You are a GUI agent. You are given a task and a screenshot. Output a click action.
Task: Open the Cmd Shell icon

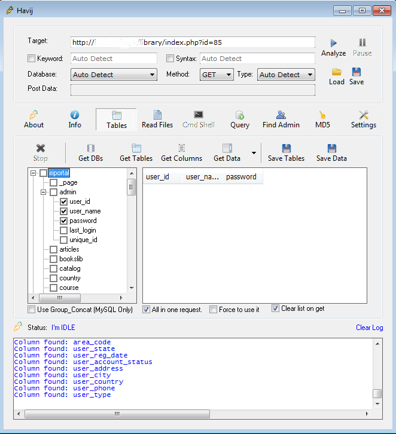[x=198, y=115]
